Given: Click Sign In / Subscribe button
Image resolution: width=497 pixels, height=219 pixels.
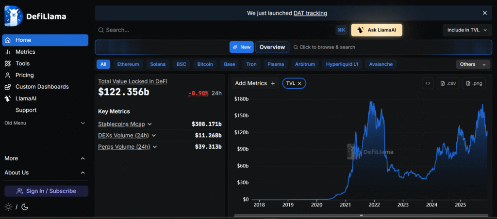Looking at the screenshot, I should click(x=46, y=191).
